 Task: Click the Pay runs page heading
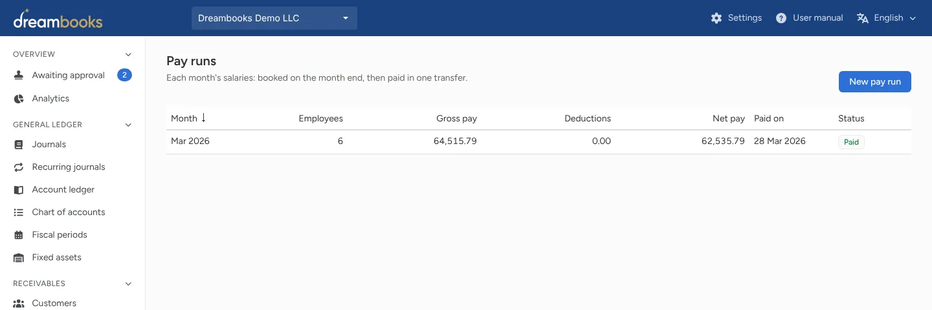(x=192, y=61)
